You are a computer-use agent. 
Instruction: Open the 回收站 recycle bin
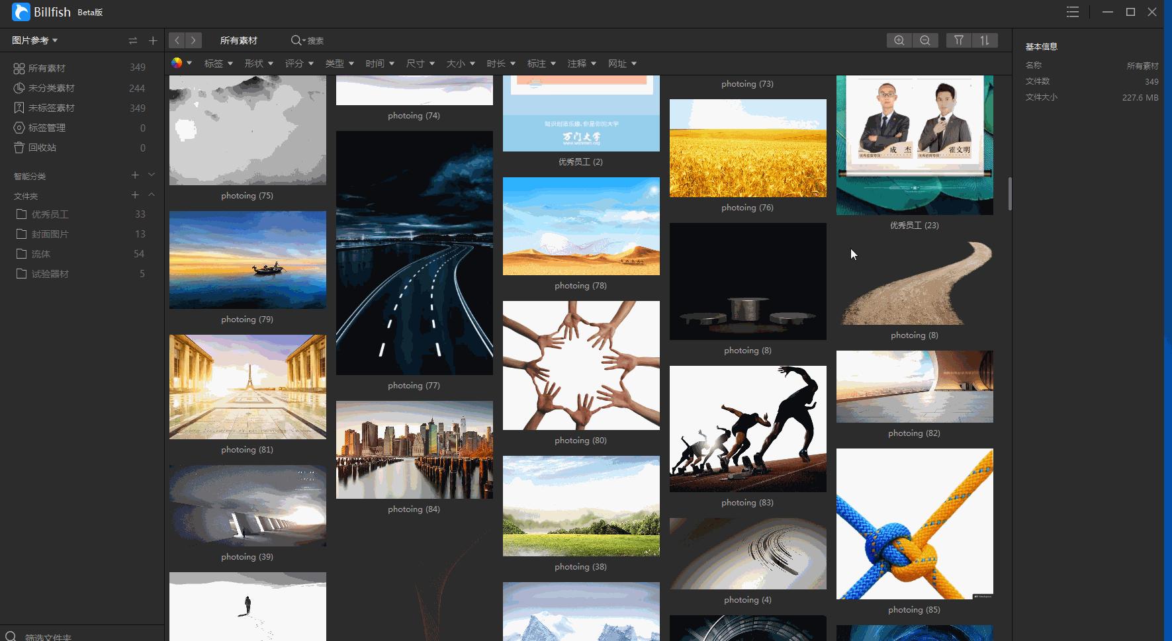pyautogui.click(x=42, y=148)
